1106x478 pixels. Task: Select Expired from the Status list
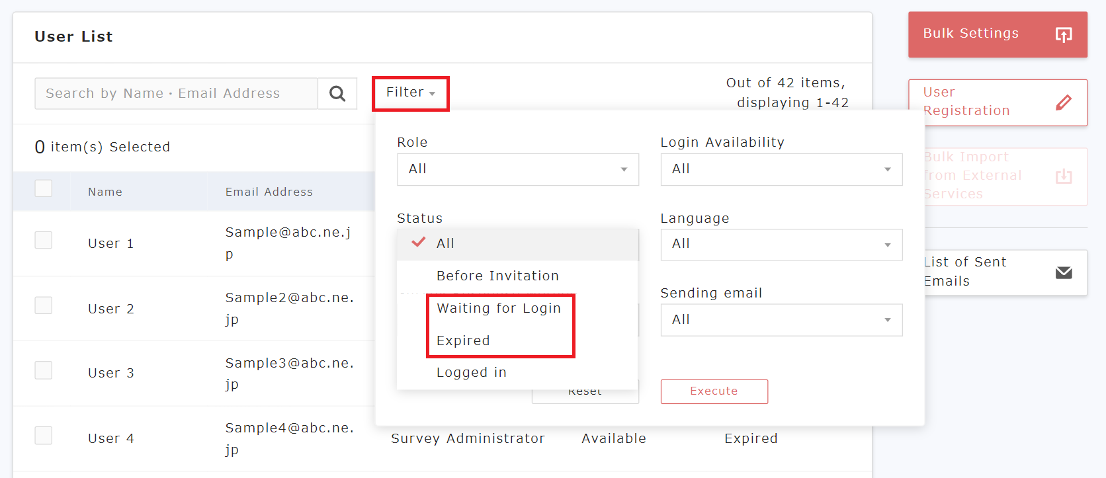click(x=463, y=340)
